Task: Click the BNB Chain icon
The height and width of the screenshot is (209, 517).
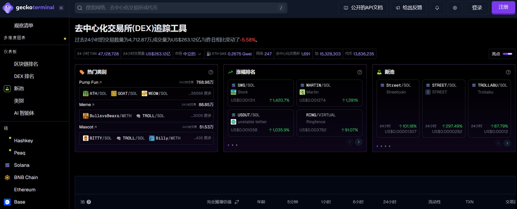Action: (7, 177)
